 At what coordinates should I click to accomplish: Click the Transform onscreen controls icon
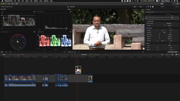coord(170,28)
